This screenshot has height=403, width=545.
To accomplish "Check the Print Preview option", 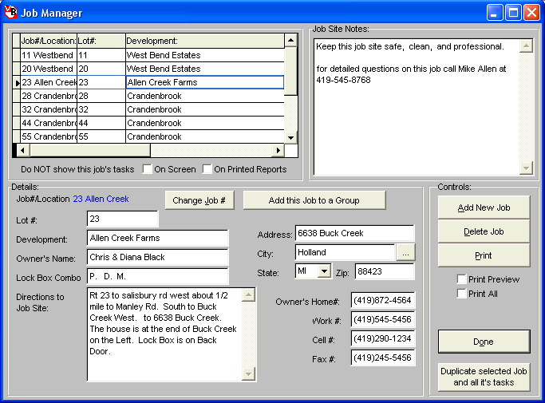I will click(x=461, y=279).
